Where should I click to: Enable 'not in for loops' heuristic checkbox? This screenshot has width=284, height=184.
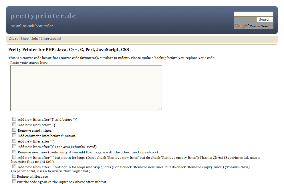pyautogui.click(x=14, y=157)
